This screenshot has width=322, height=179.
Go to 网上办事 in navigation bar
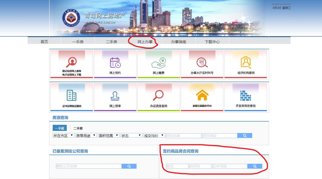[x=145, y=42]
